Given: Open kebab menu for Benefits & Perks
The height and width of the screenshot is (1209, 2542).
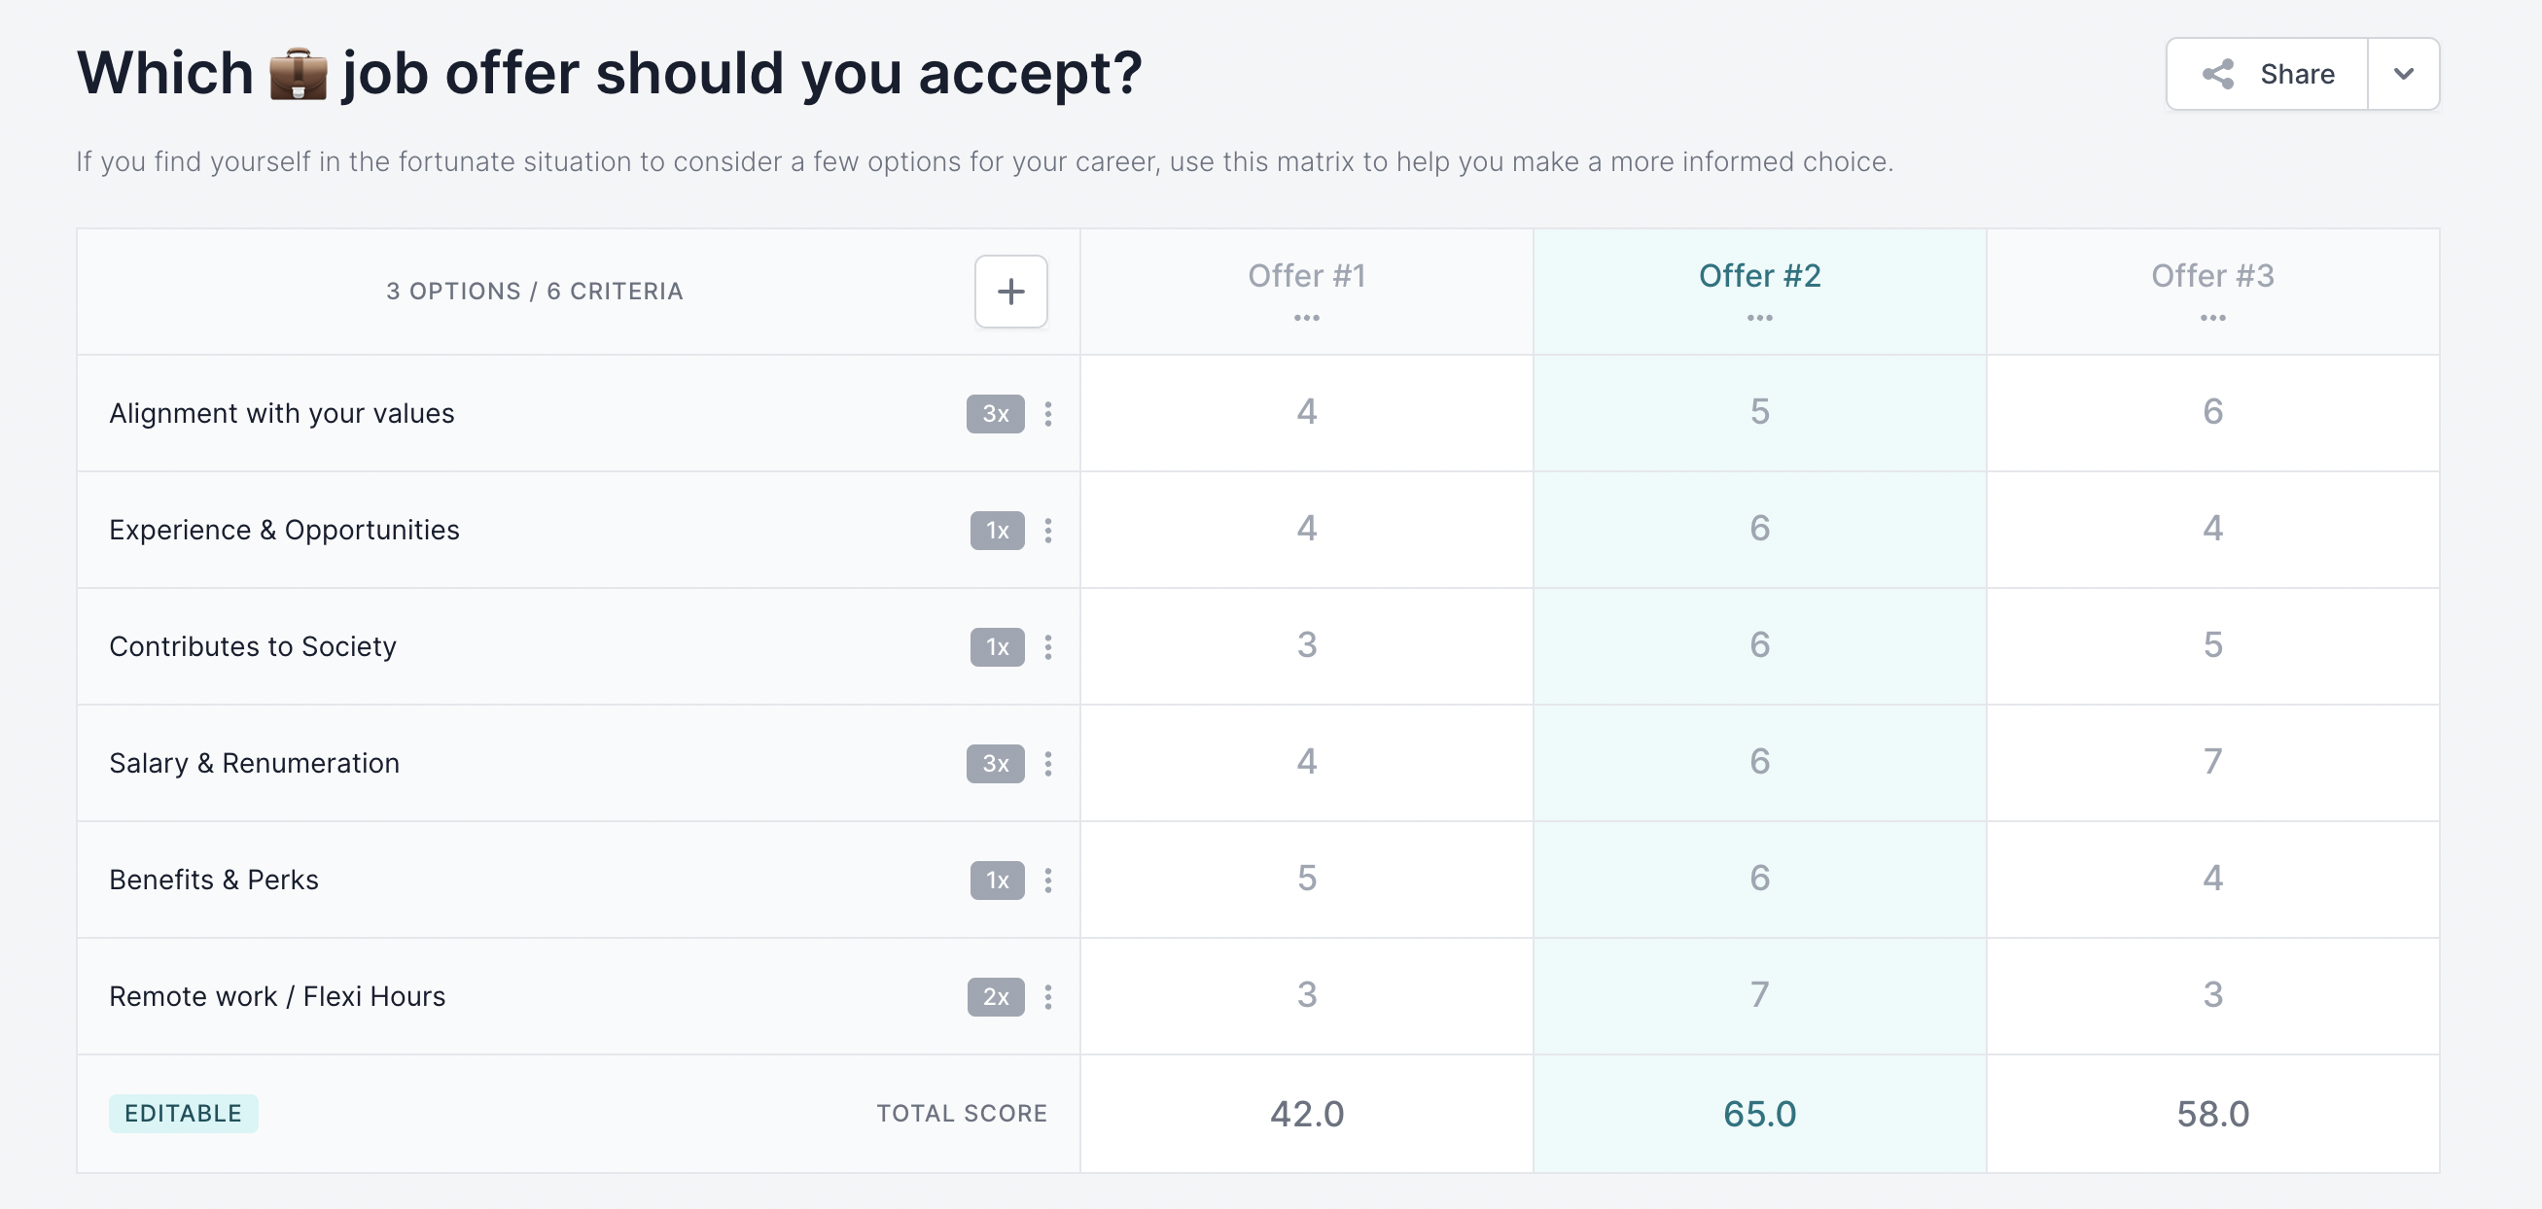Looking at the screenshot, I should (1048, 880).
